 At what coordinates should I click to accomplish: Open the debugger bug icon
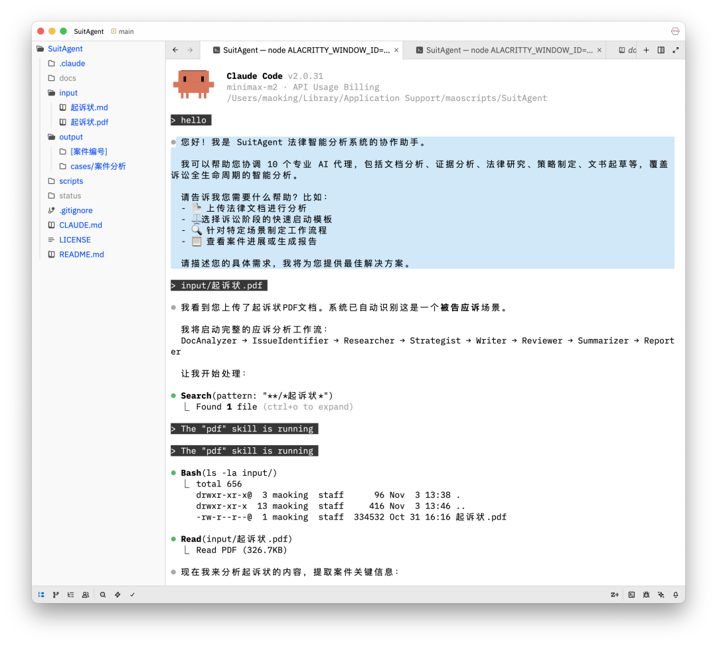coord(646,595)
